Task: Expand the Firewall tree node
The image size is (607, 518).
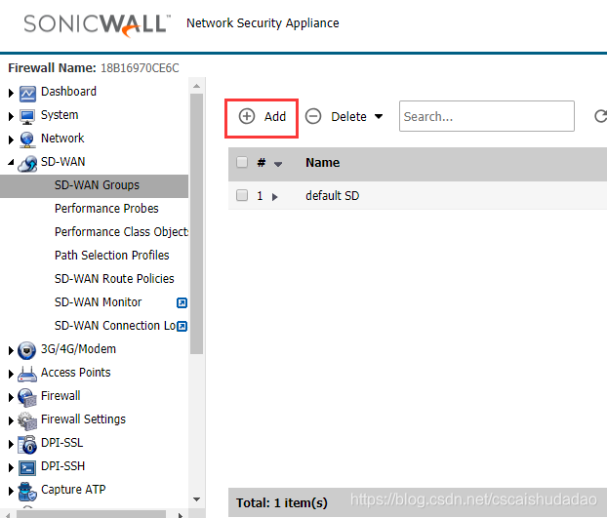Action: point(11,397)
